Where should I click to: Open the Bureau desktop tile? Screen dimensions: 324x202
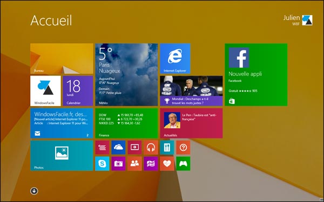coord(62,59)
